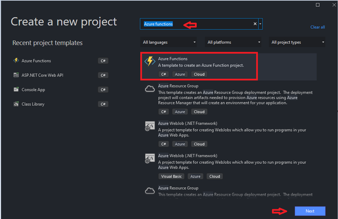Click the Next button
The height and width of the screenshot is (219, 338).
click(310, 211)
